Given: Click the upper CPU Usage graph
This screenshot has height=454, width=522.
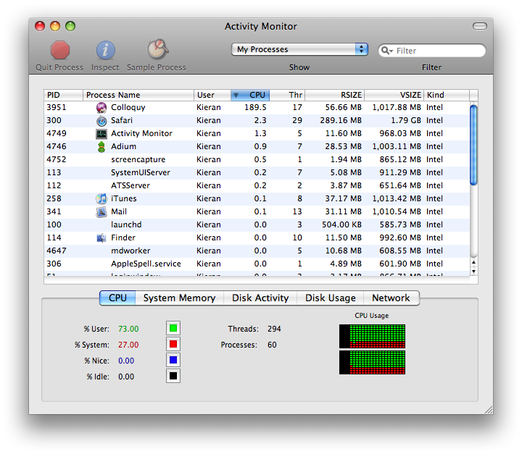Looking at the screenshot, I should click(x=372, y=336).
